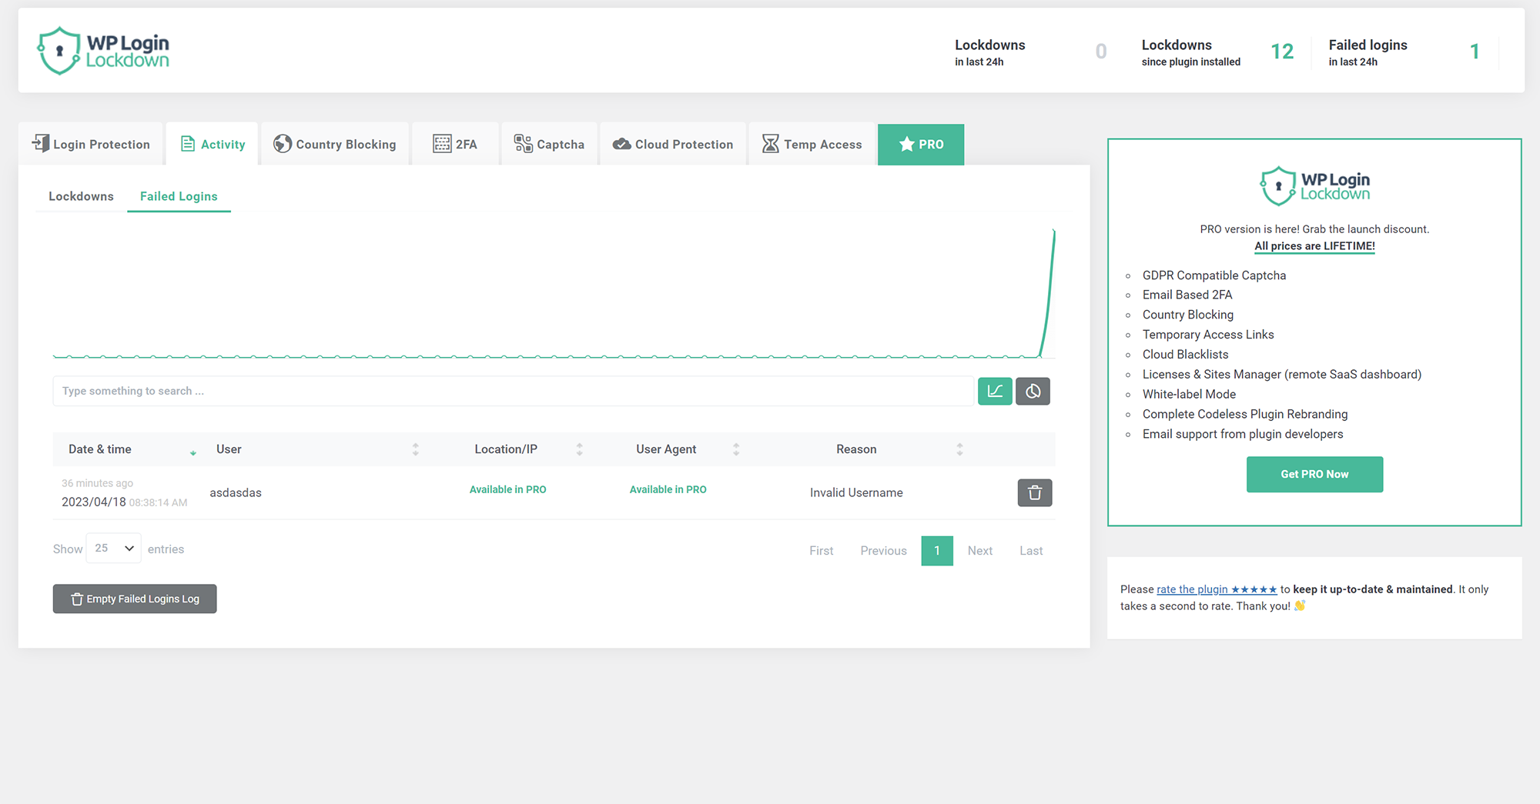Click the WP Login Lockdown header logo
Image resolution: width=1540 pixels, height=804 pixels.
pos(104,51)
